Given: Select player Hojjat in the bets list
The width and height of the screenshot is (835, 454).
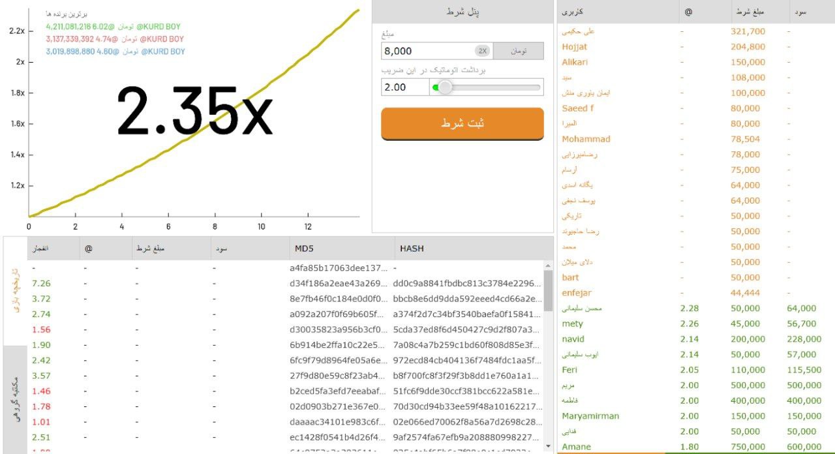Looking at the screenshot, I should coord(575,47).
